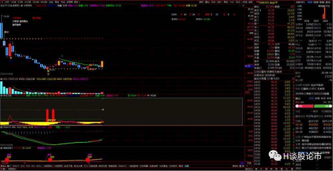Activate the 画线 drawing tool button
333x171 pixels.
[x=226, y=2]
